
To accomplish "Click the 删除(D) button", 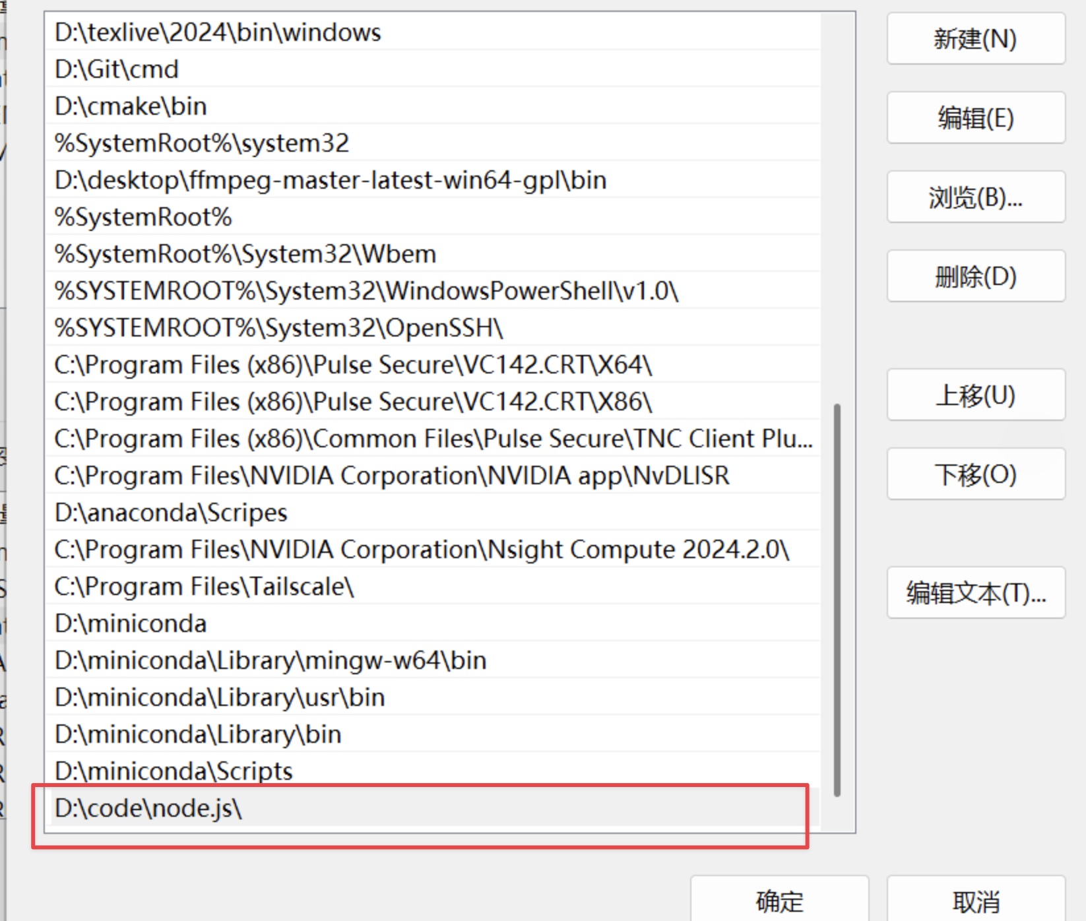I will [975, 277].
